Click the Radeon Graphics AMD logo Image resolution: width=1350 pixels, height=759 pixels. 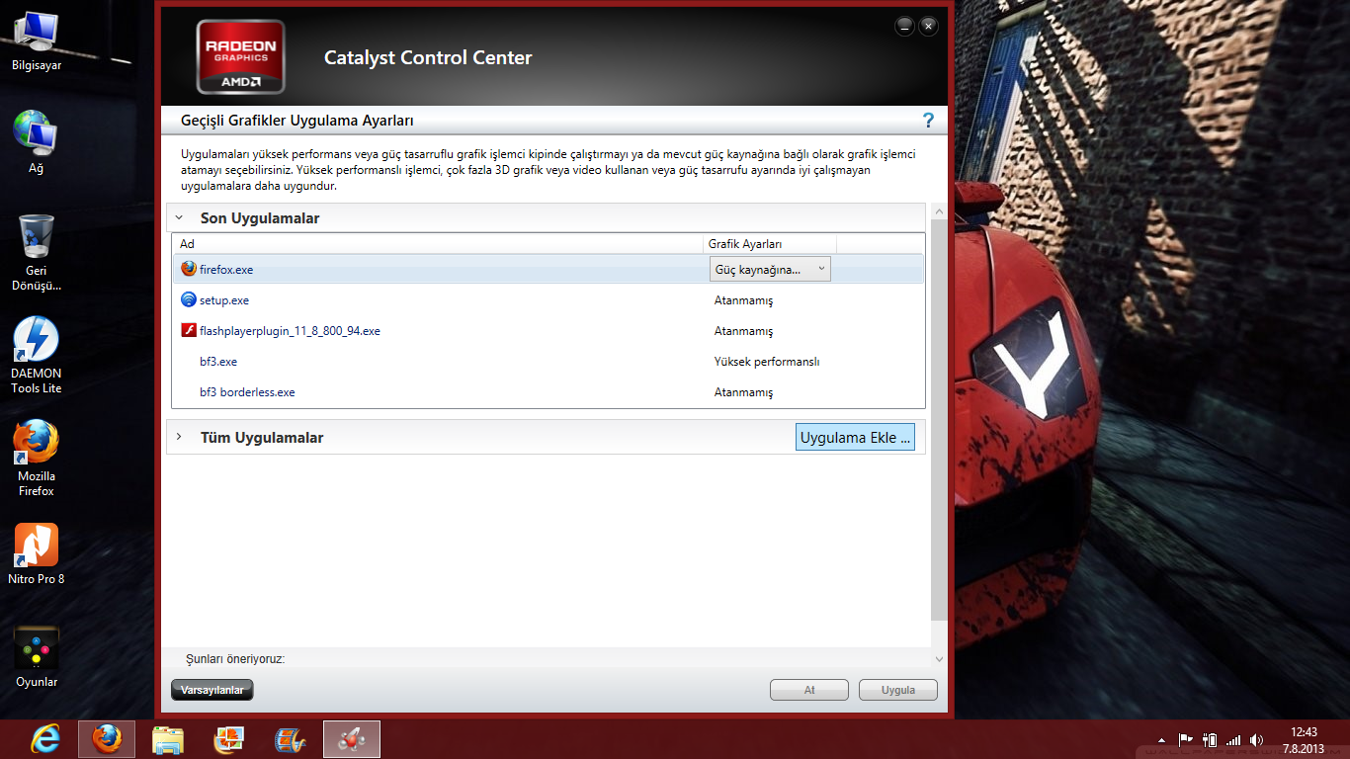click(x=241, y=56)
